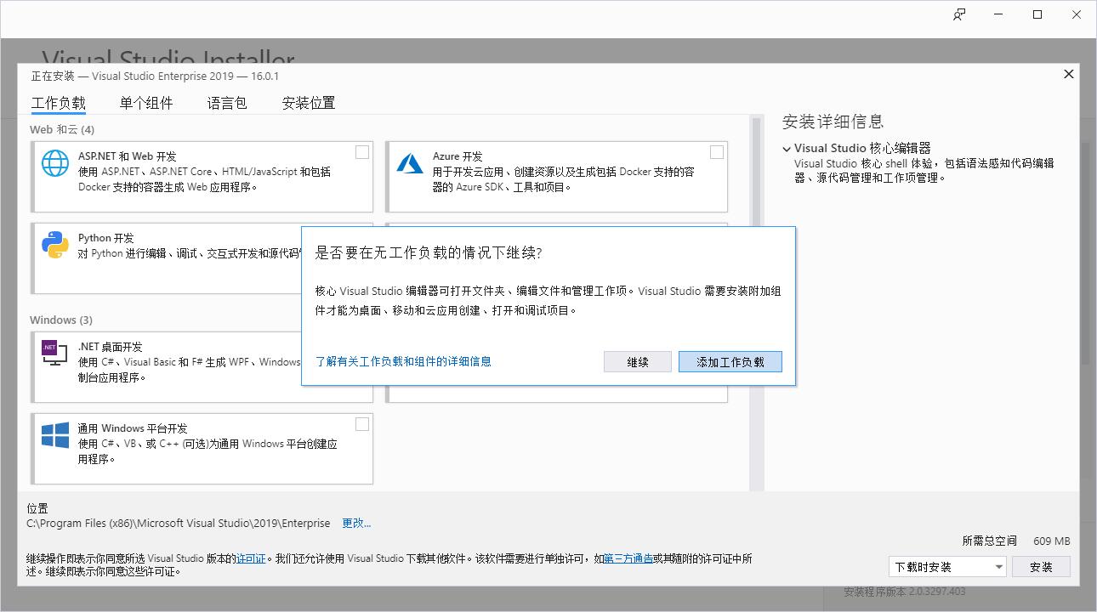Viewport: 1097px width, 612px height.
Task: Switch to the 安装位置 tab
Action: click(309, 104)
